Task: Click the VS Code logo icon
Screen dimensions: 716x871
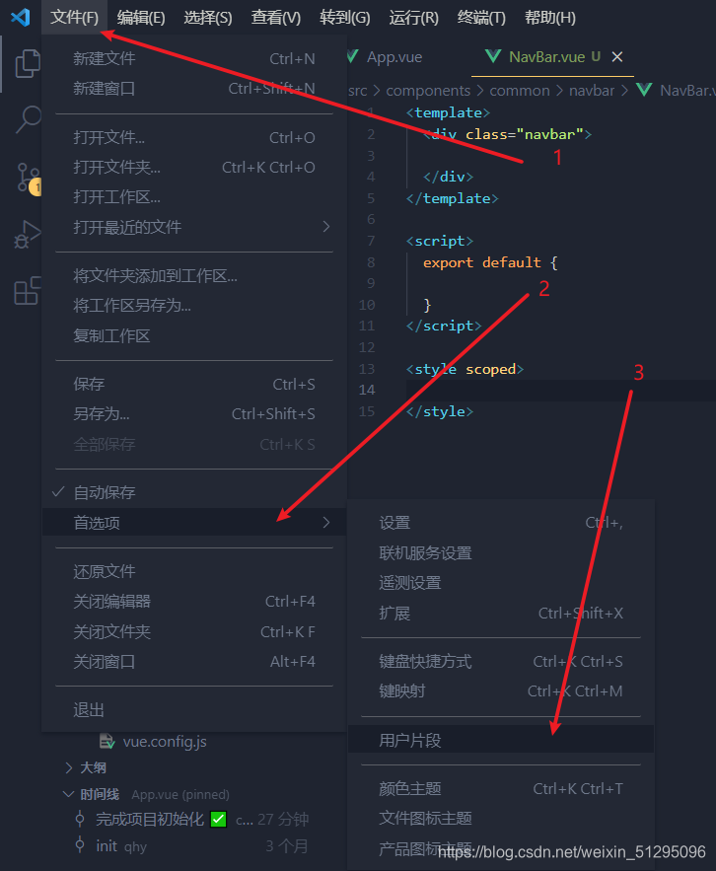Action: tap(21, 17)
